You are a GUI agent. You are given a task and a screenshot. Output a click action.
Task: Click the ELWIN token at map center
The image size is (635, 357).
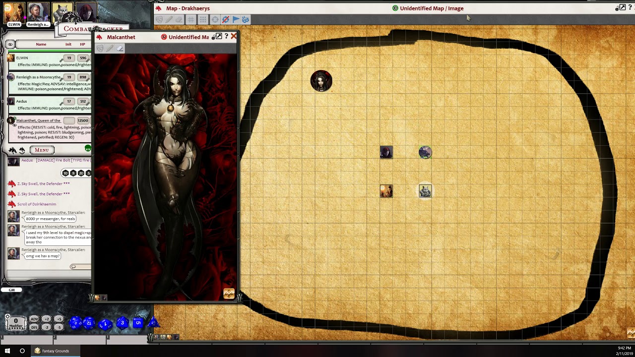[386, 191]
